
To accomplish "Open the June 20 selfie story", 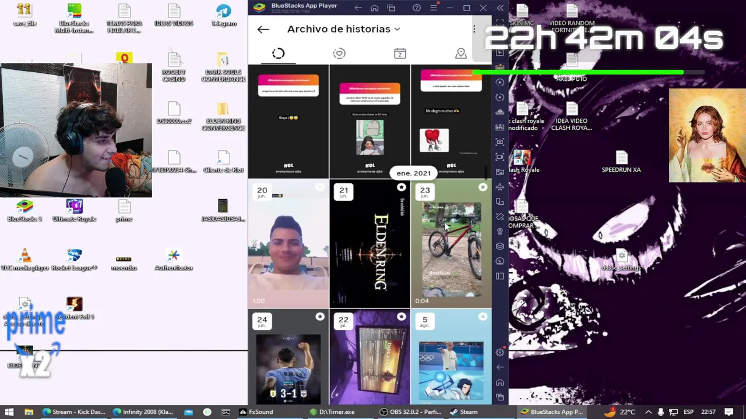I will [x=288, y=243].
